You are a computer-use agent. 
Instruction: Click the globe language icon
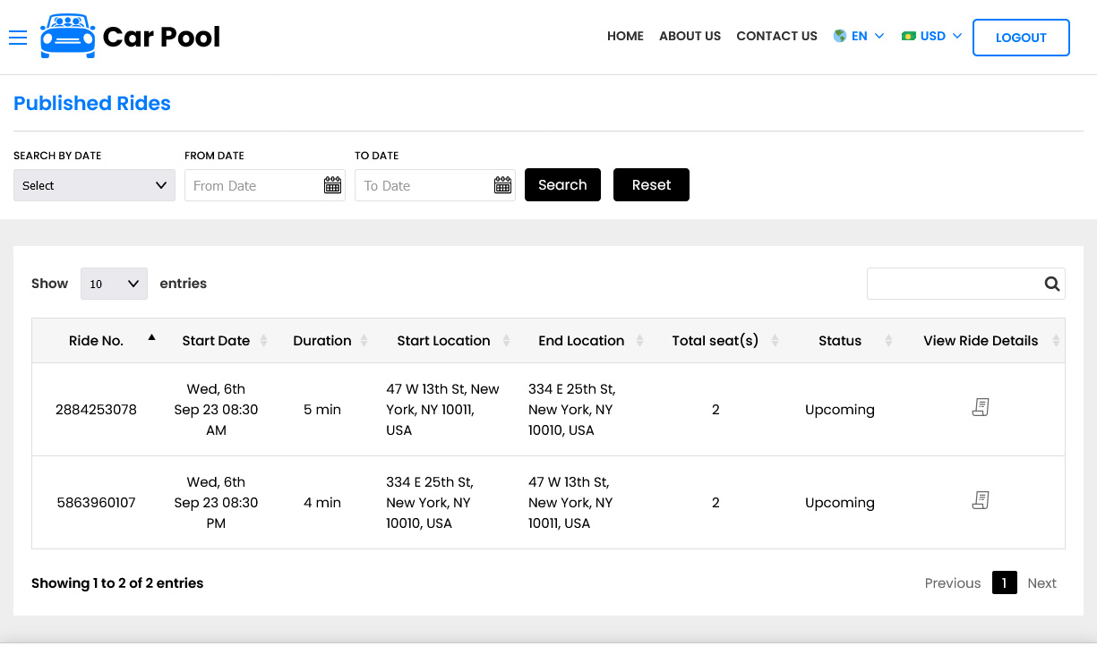tap(840, 36)
